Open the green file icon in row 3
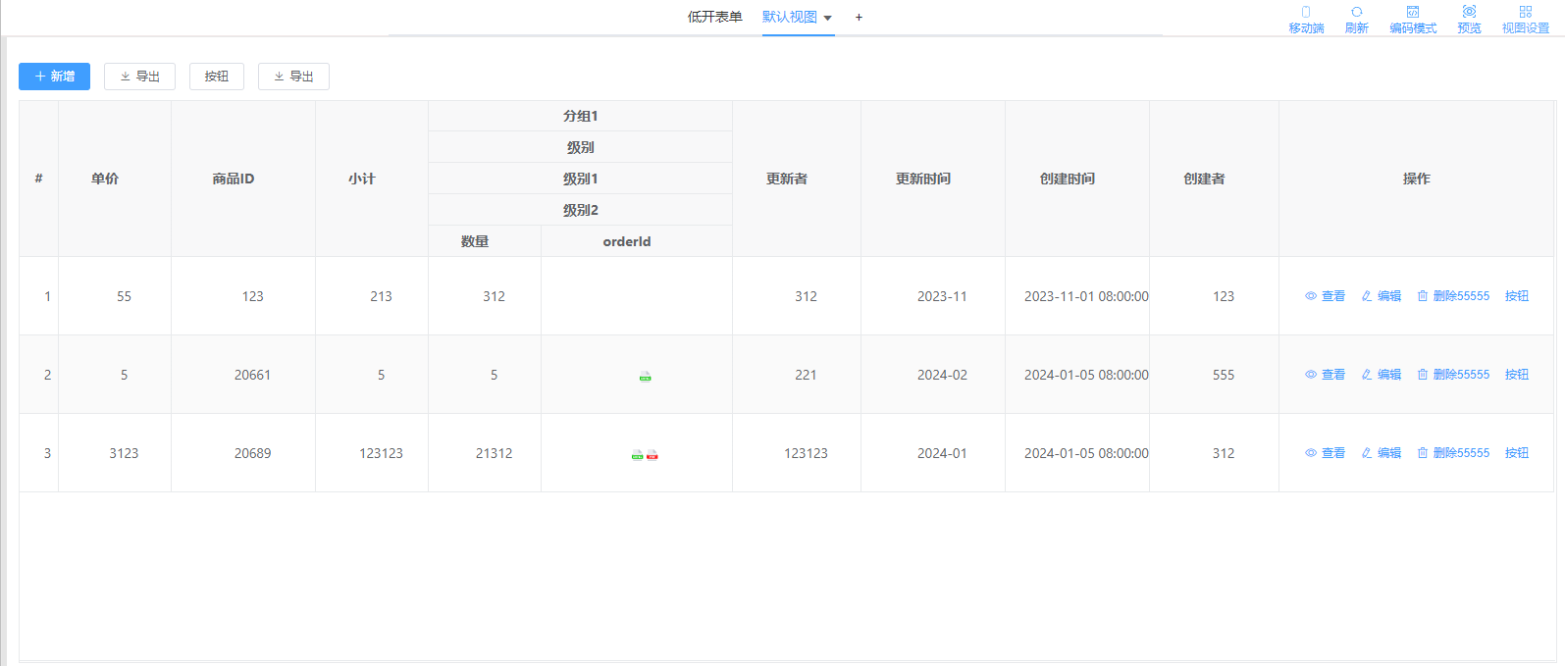1565x666 pixels. (637, 454)
